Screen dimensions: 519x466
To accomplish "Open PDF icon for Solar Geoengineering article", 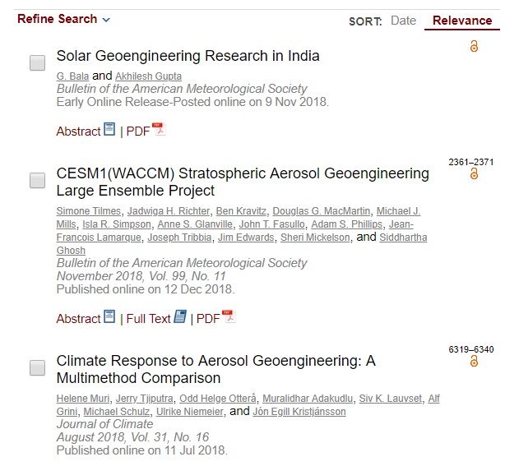I will coord(159,129).
